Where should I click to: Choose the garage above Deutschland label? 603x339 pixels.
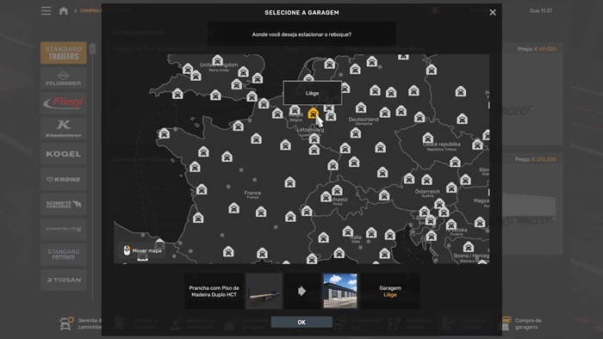tap(361, 108)
